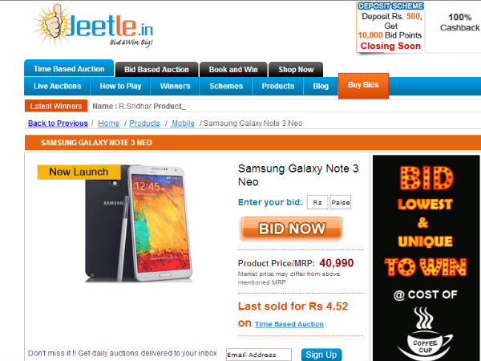This screenshot has height=361, width=481.
Task: Open the Deposit Scheme banner
Action: (x=390, y=26)
